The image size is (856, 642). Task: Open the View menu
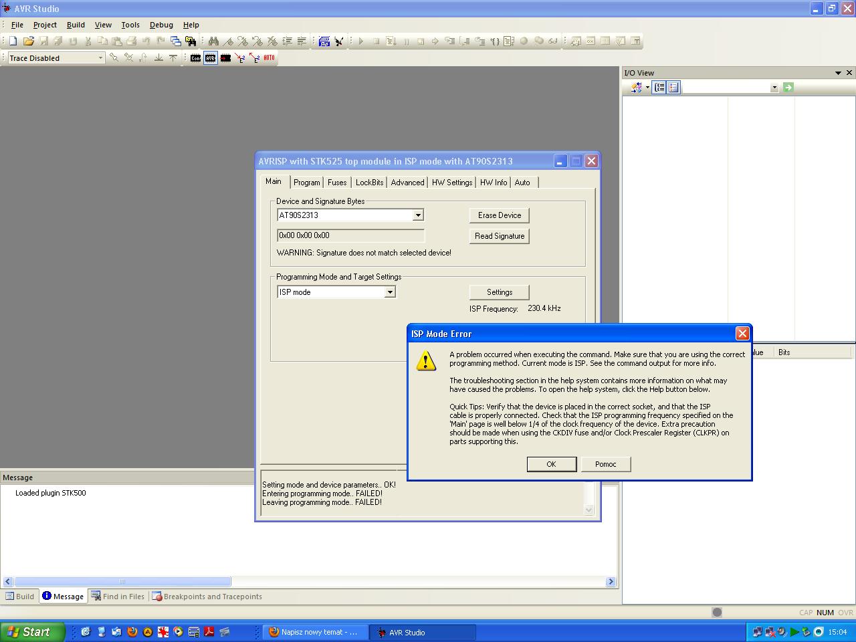click(103, 25)
